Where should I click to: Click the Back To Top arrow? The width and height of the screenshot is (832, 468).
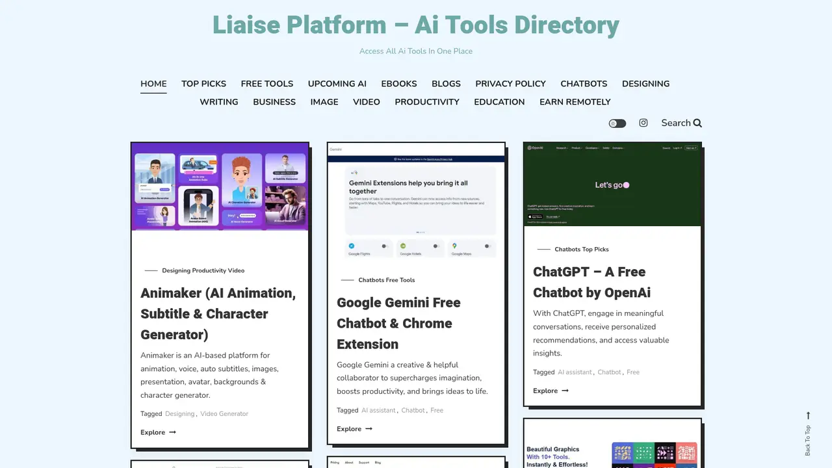tap(808, 415)
